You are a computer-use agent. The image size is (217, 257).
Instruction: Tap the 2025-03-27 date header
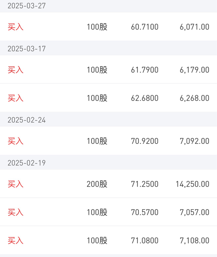27,6
